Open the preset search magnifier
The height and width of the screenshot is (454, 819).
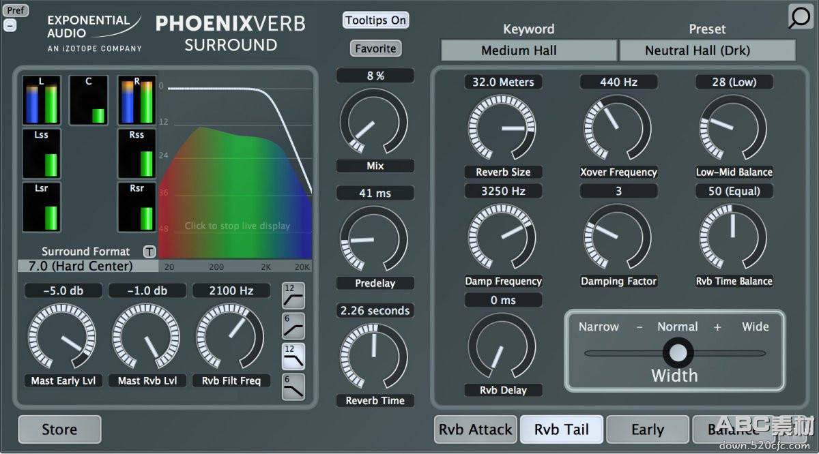click(x=799, y=17)
